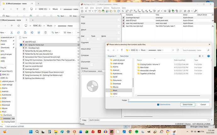The image size is (217, 135).
Task: Select the Together at the End folder
Action: coord(147,74)
